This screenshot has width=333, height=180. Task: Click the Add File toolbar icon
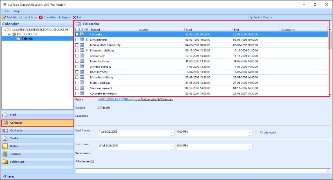pos(4,18)
